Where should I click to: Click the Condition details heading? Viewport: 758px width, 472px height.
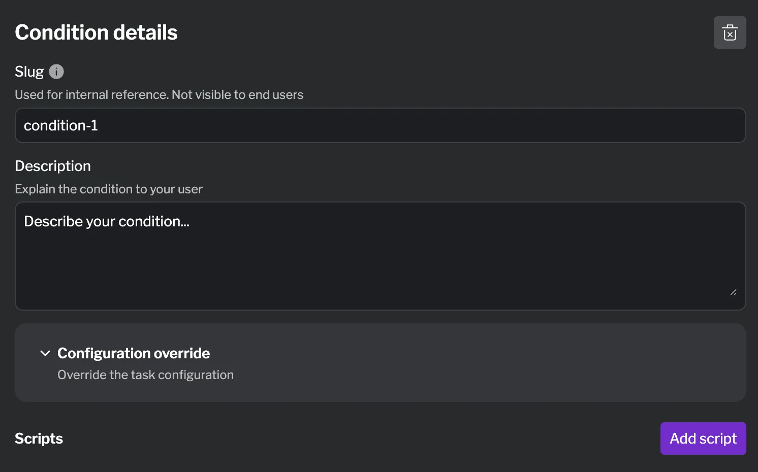[x=96, y=32]
